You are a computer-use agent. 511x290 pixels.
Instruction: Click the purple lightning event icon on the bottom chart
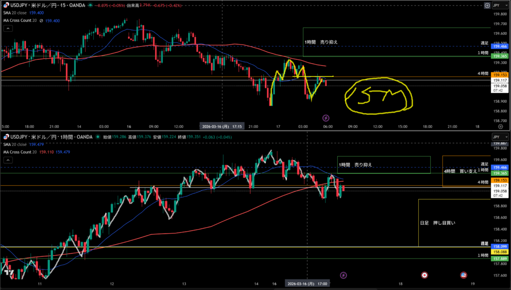(x=343, y=275)
